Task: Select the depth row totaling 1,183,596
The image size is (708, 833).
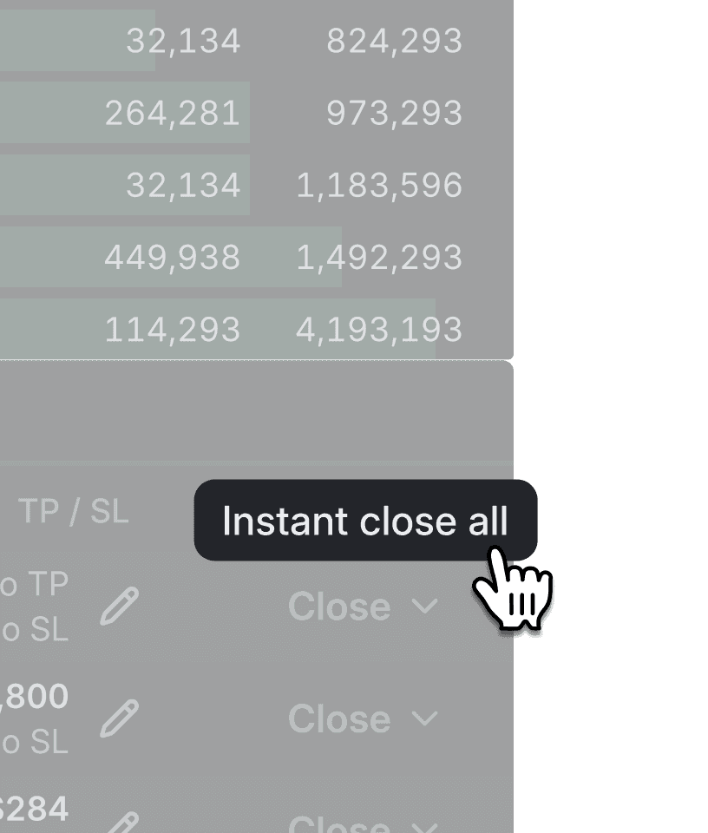Action: (377, 184)
